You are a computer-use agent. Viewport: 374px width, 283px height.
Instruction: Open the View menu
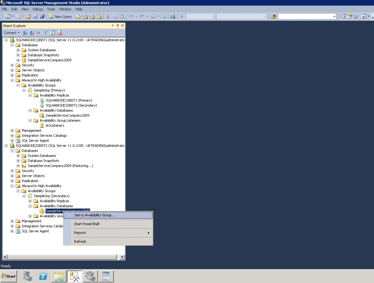[25, 9]
